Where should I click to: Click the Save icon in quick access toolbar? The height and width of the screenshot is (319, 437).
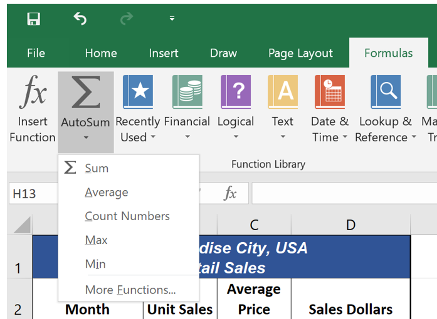(33, 19)
